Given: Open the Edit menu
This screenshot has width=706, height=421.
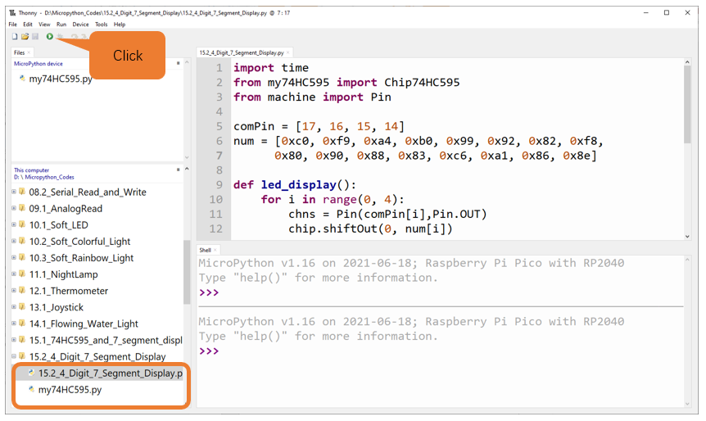Looking at the screenshot, I should 28,25.
